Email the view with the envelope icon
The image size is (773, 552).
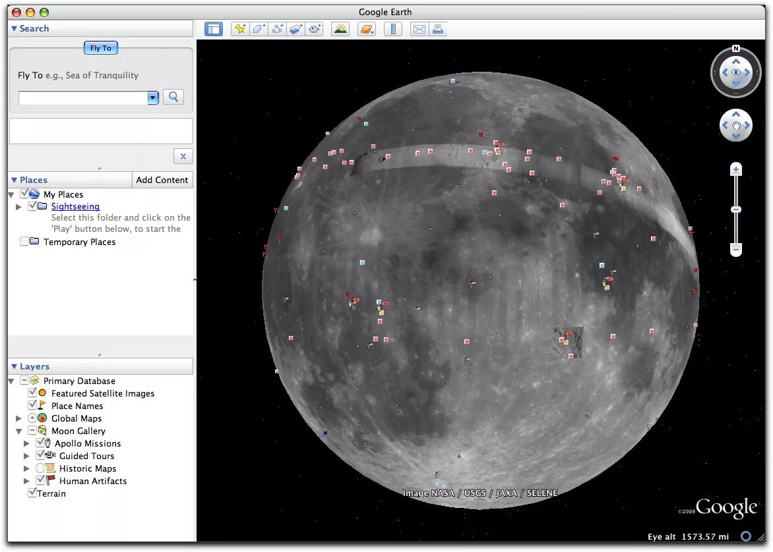tap(419, 29)
